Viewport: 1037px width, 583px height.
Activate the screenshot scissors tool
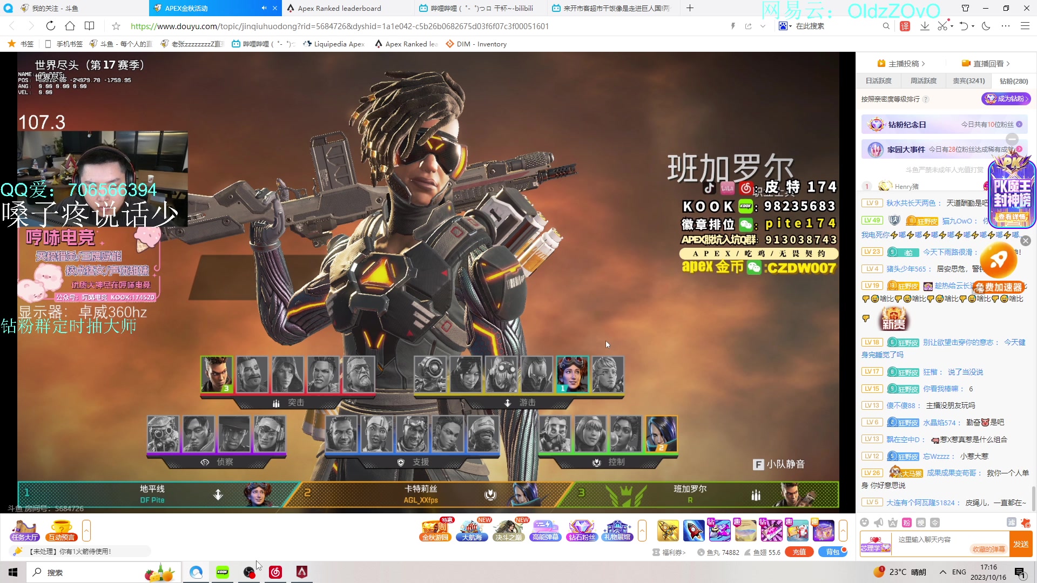(x=942, y=26)
